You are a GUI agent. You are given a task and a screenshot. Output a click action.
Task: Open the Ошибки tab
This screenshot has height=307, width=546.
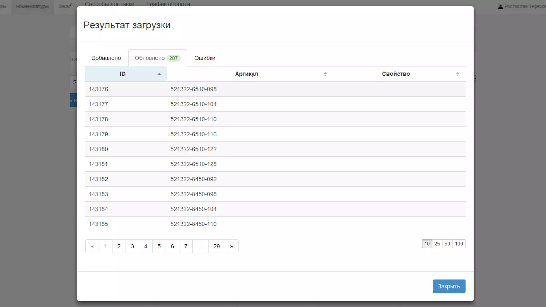[x=205, y=58]
